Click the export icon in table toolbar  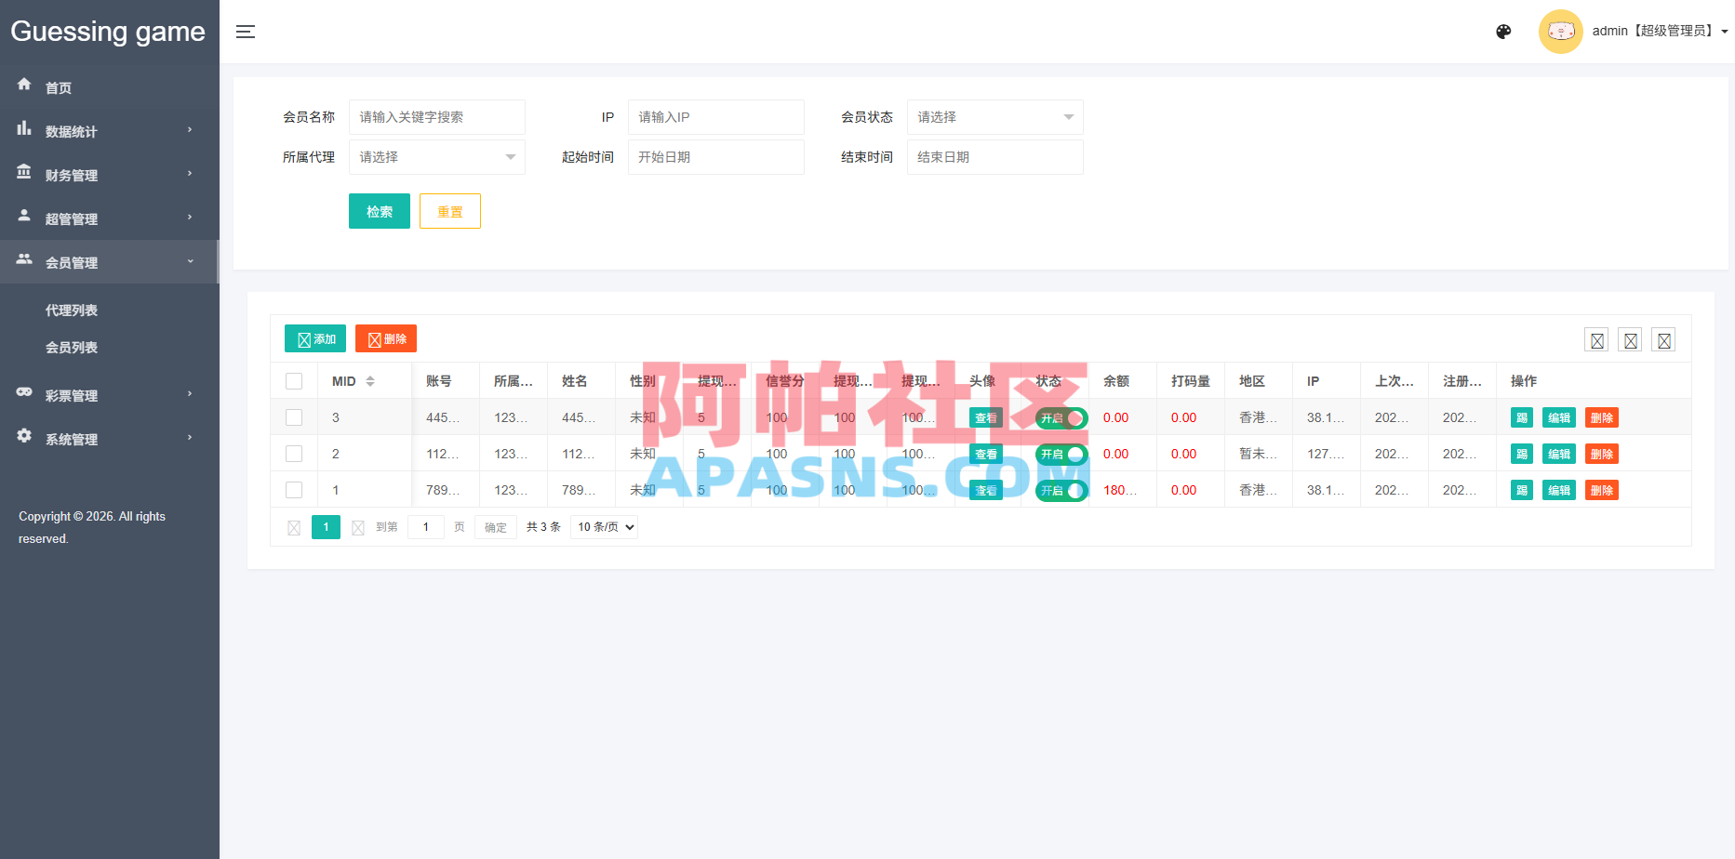pyautogui.click(x=1630, y=340)
